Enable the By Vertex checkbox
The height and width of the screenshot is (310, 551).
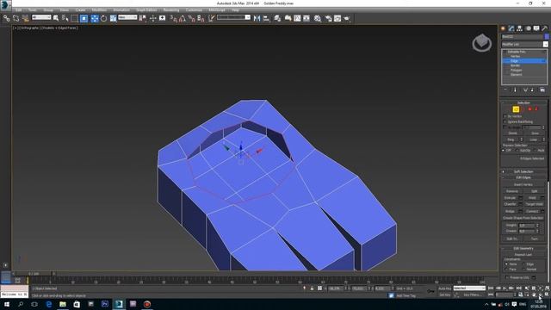(505, 116)
